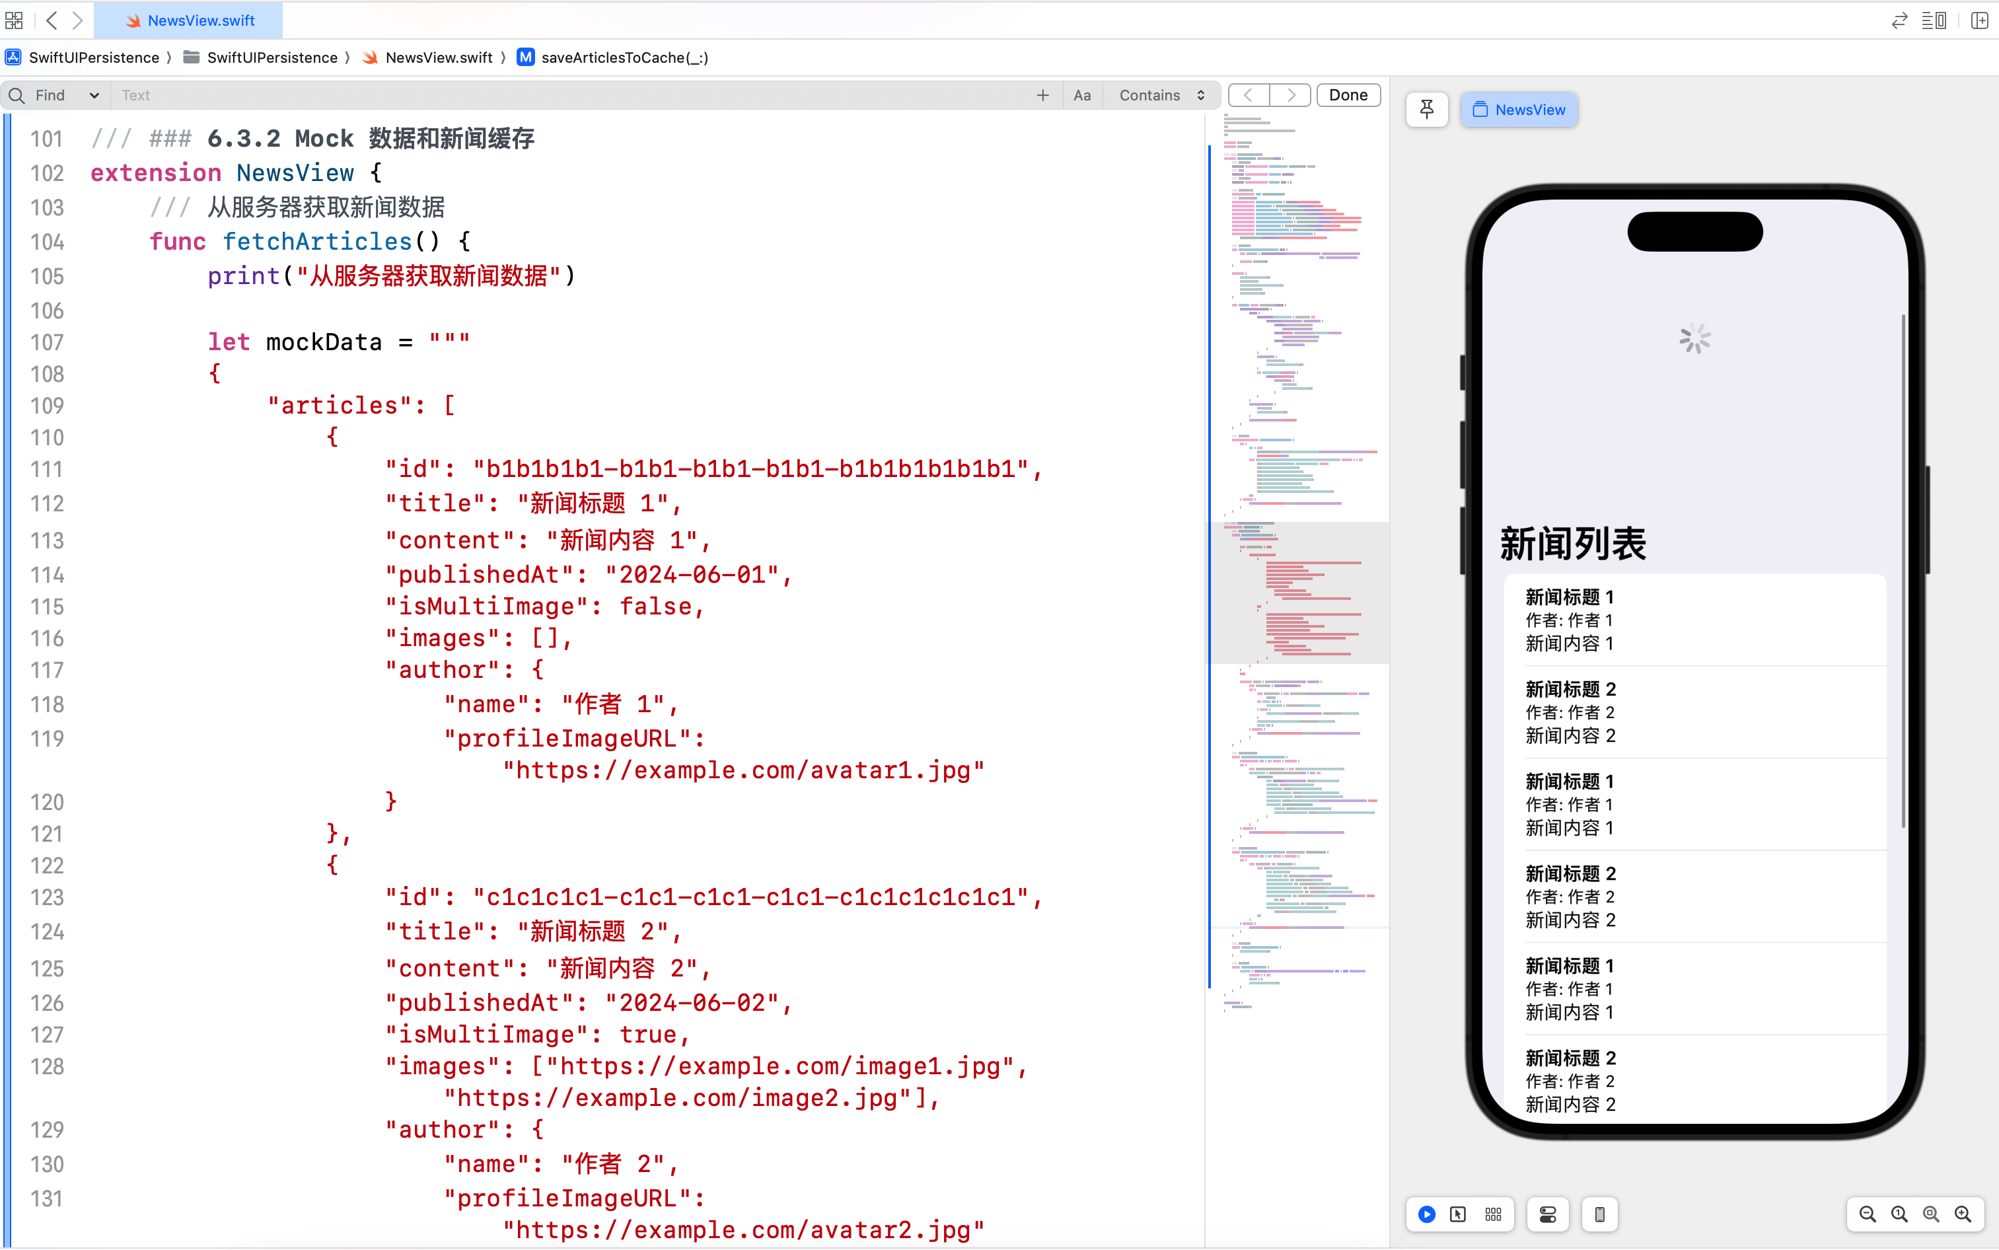Jump to previous find result
1999x1250 pixels.
[x=1249, y=95]
